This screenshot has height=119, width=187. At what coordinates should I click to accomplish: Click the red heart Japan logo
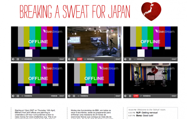[x=151, y=11]
